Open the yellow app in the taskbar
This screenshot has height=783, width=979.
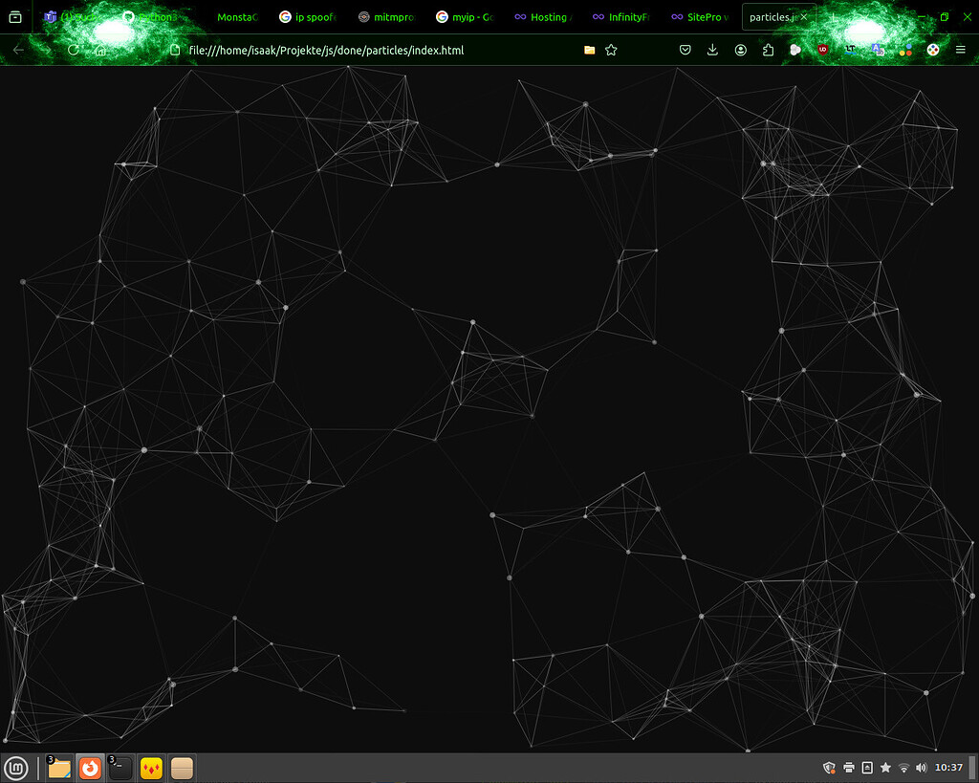[151, 768]
